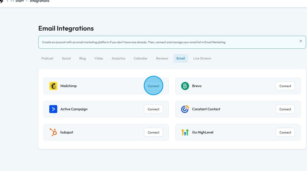Go to the Reviews tab
Viewport: 307px width, 171px height.
click(162, 58)
